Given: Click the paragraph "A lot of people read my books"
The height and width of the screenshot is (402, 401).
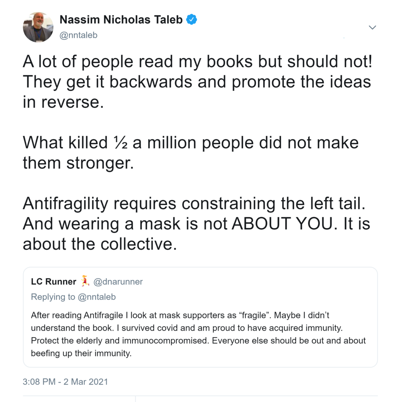Looking at the screenshot, I should click(x=196, y=82).
